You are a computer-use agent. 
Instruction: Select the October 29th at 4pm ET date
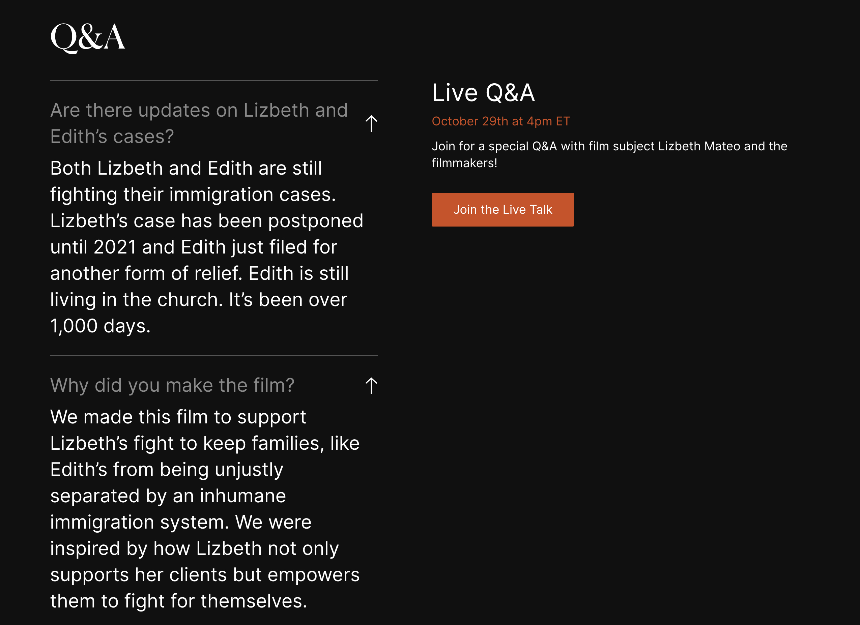click(x=501, y=121)
